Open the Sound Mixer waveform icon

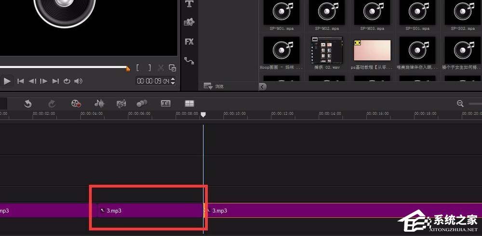(99, 104)
